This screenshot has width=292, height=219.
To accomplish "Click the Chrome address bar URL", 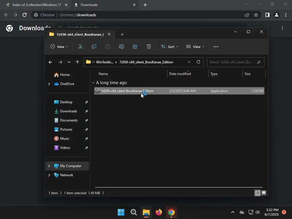I will click(78, 15).
